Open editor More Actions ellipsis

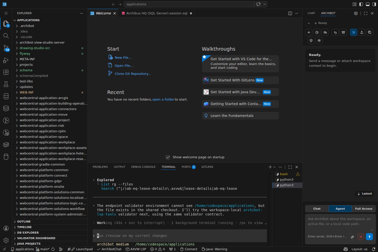297,13
